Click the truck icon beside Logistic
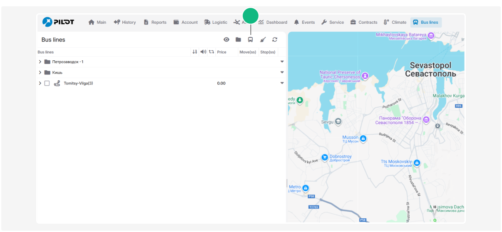Viewport: 502px width, 232px height. point(207,22)
